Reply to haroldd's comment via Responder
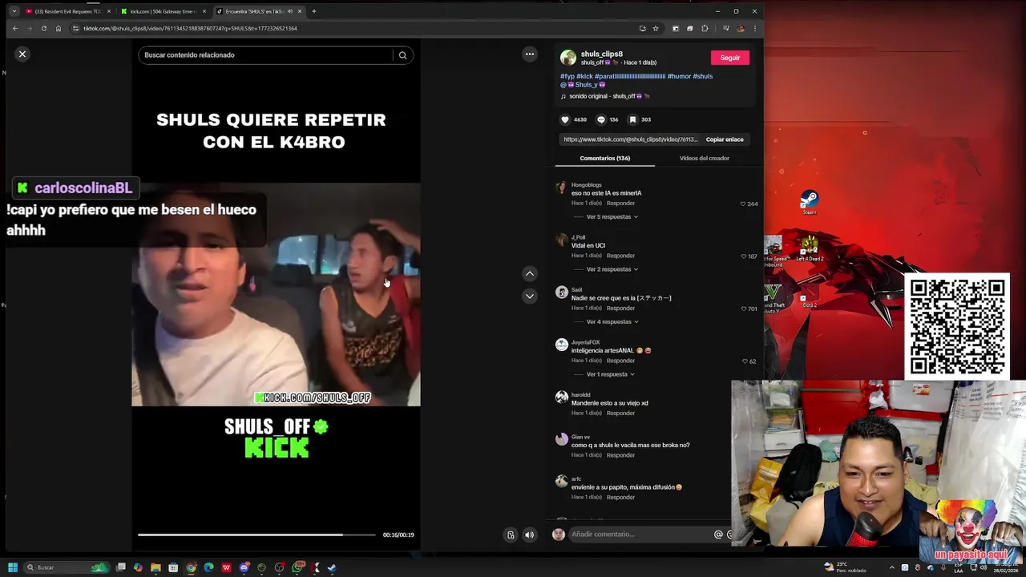The image size is (1026, 577). point(620,413)
